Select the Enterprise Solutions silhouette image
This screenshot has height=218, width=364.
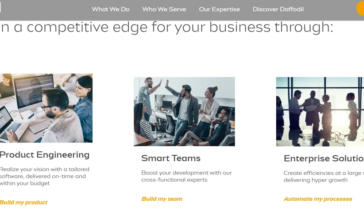(320, 111)
